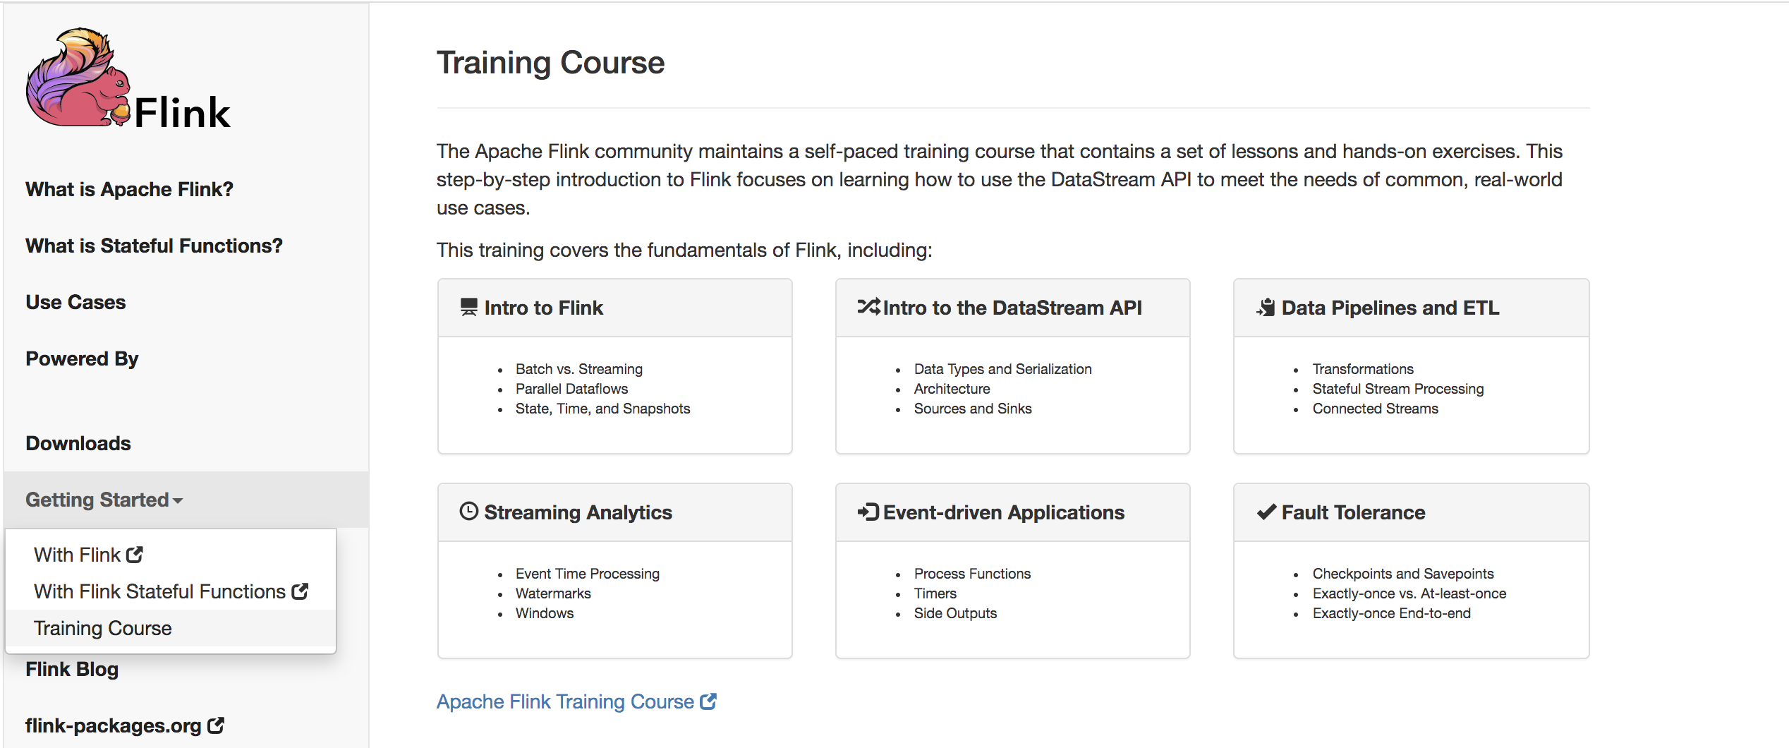The image size is (1789, 748).
Task: Click external-link icon after With Flink Stateful Functions
Action: click(300, 591)
